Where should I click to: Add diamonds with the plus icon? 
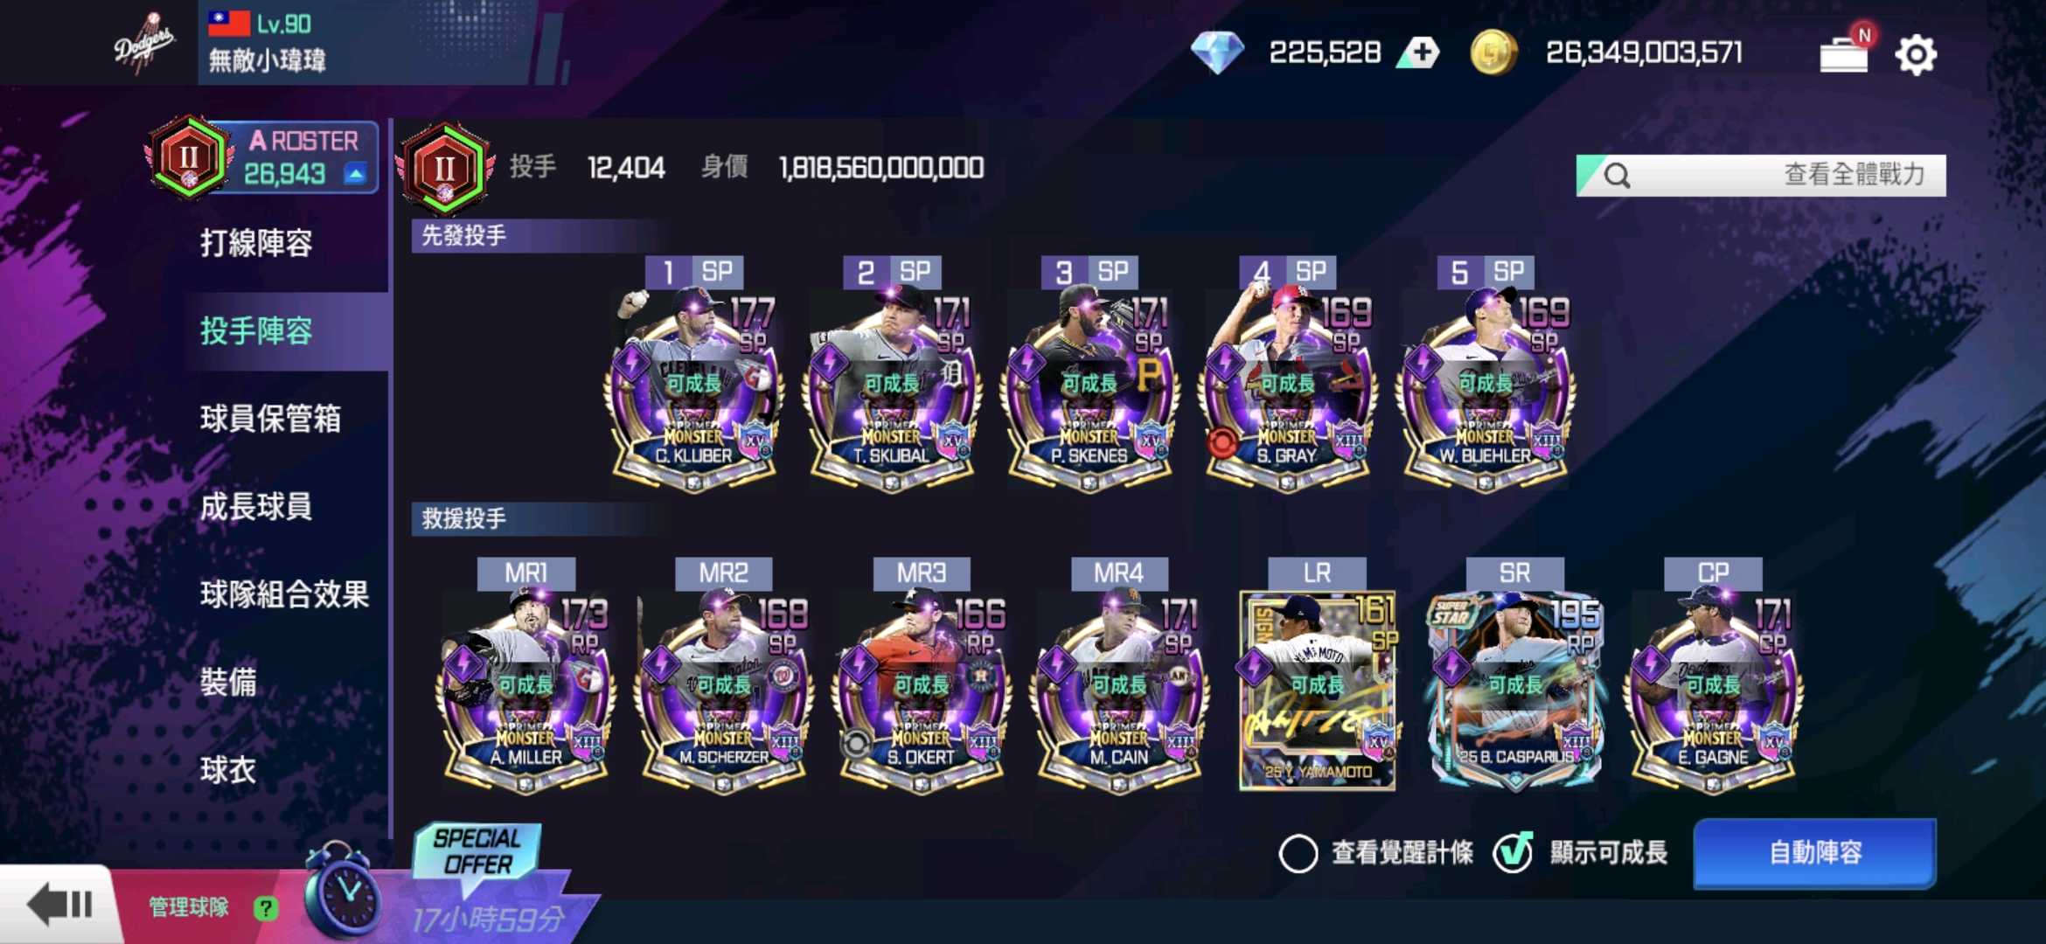1418,52
